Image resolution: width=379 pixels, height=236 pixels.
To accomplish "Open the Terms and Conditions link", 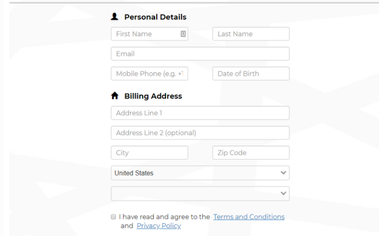I will (249, 217).
